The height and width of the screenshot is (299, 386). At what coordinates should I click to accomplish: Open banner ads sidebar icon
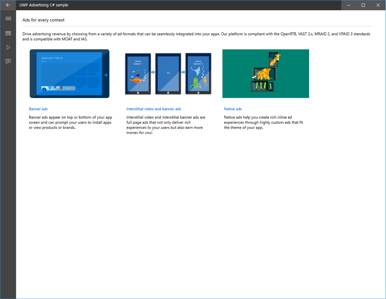point(8,33)
